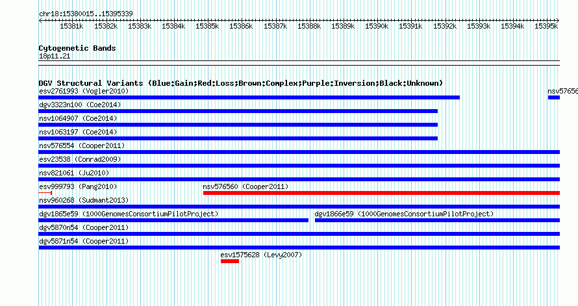The width and height of the screenshot is (578, 306).
Task: Click the blue bar under dgv1865e59
Action: (x=173, y=220)
